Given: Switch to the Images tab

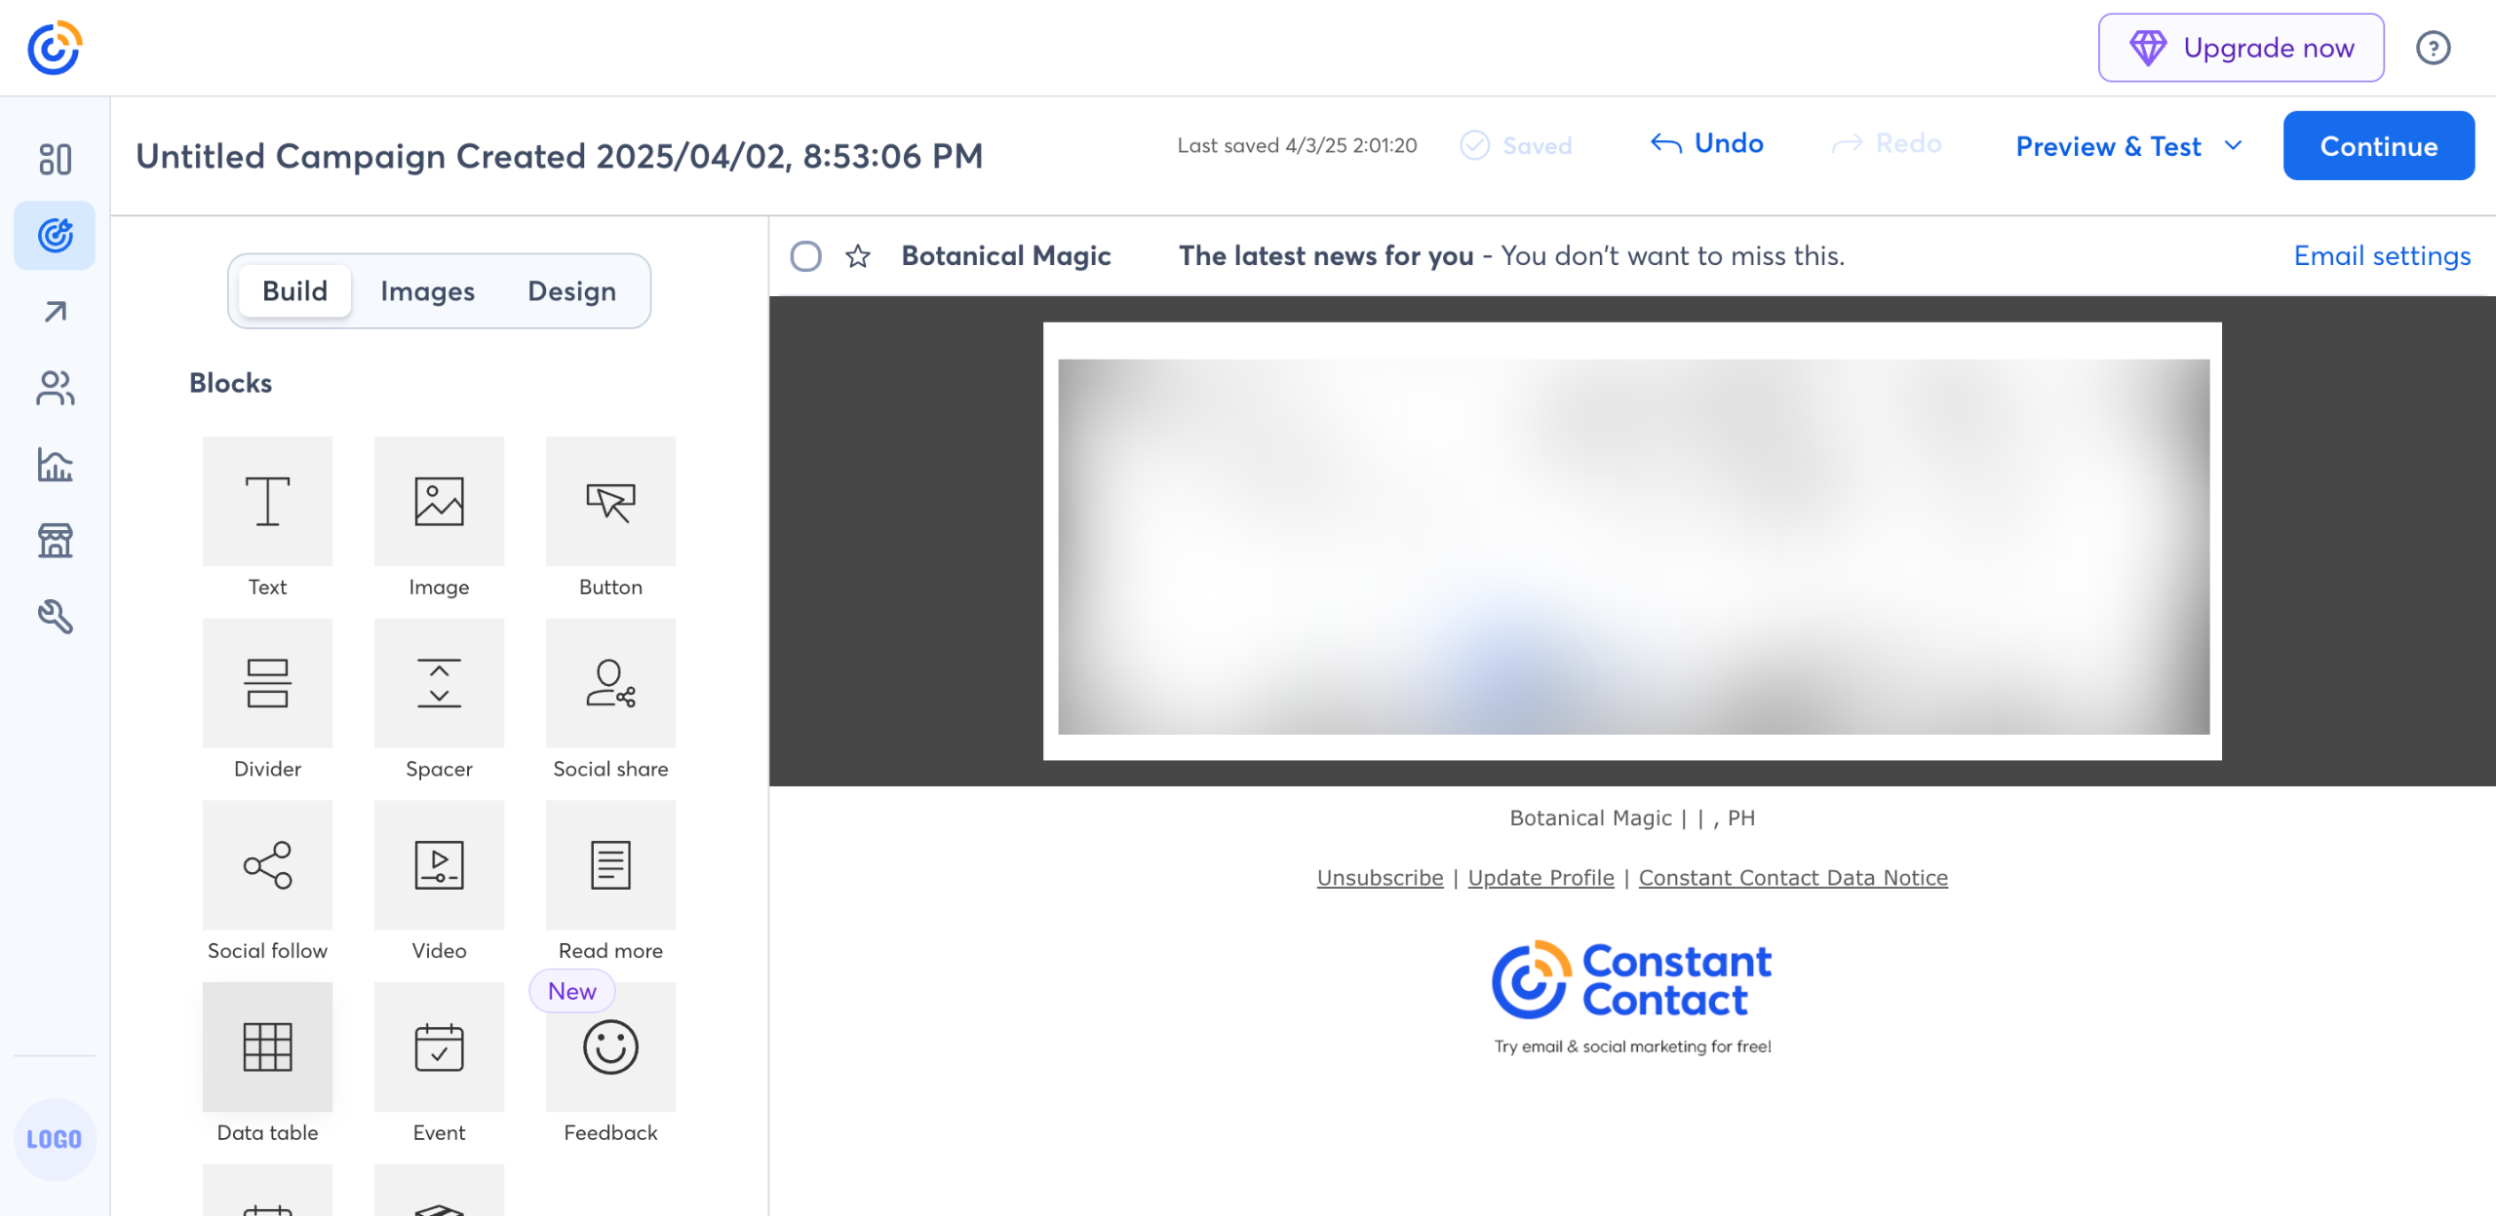Looking at the screenshot, I should (x=427, y=291).
